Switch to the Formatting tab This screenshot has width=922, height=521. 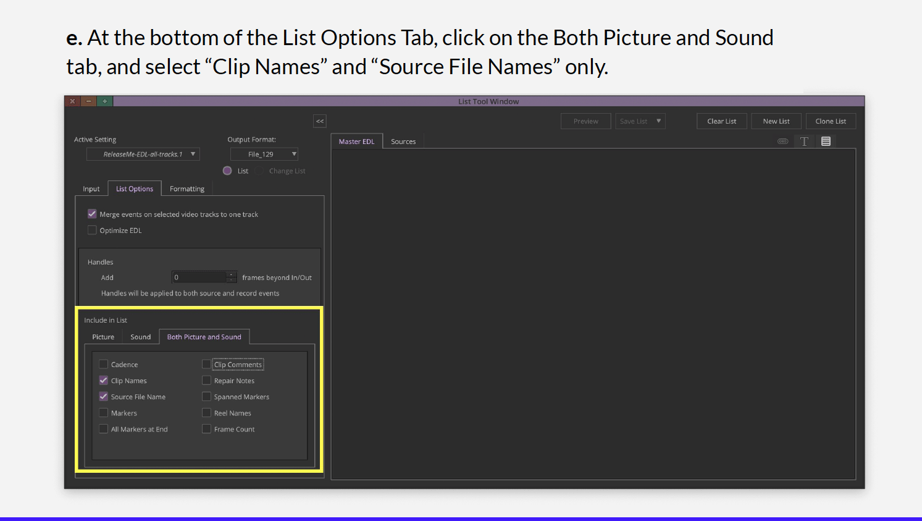point(187,189)
